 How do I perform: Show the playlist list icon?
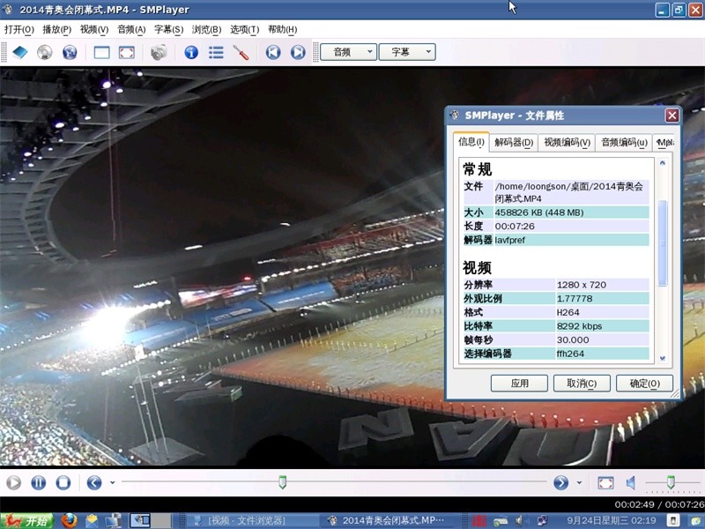216,52
